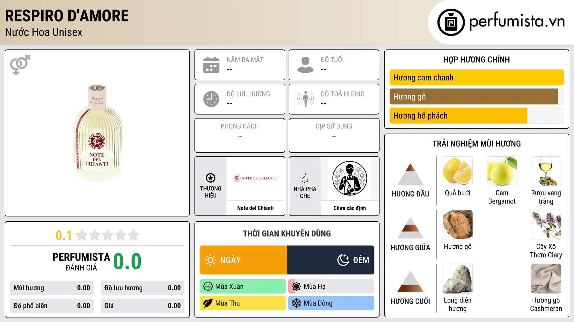Click the star badge icon above Thương hiệu
Image resolution: width=574 pixels, height=322 pixels.
(210, 178)
